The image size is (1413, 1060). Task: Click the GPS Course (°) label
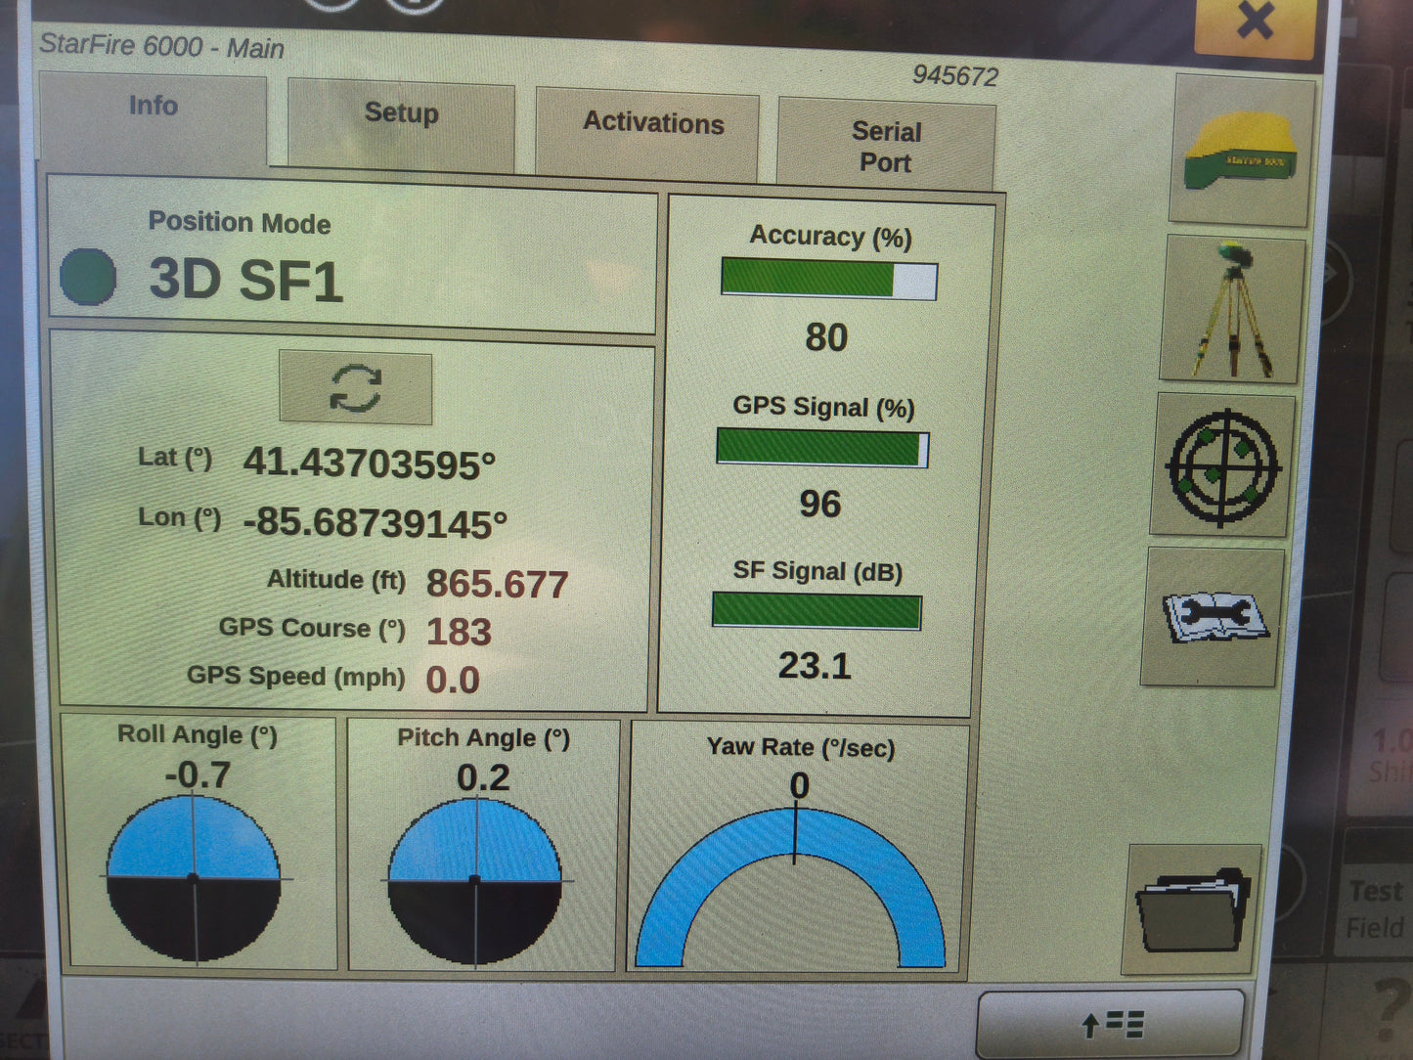(312, 628)
